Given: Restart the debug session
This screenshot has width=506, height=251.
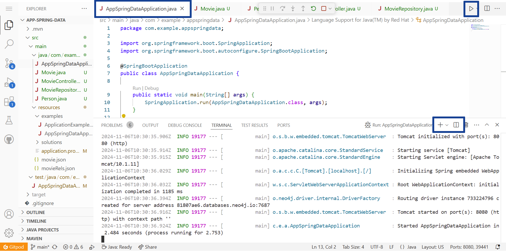Looking at the screenshot, I should (x=313, y=8).
